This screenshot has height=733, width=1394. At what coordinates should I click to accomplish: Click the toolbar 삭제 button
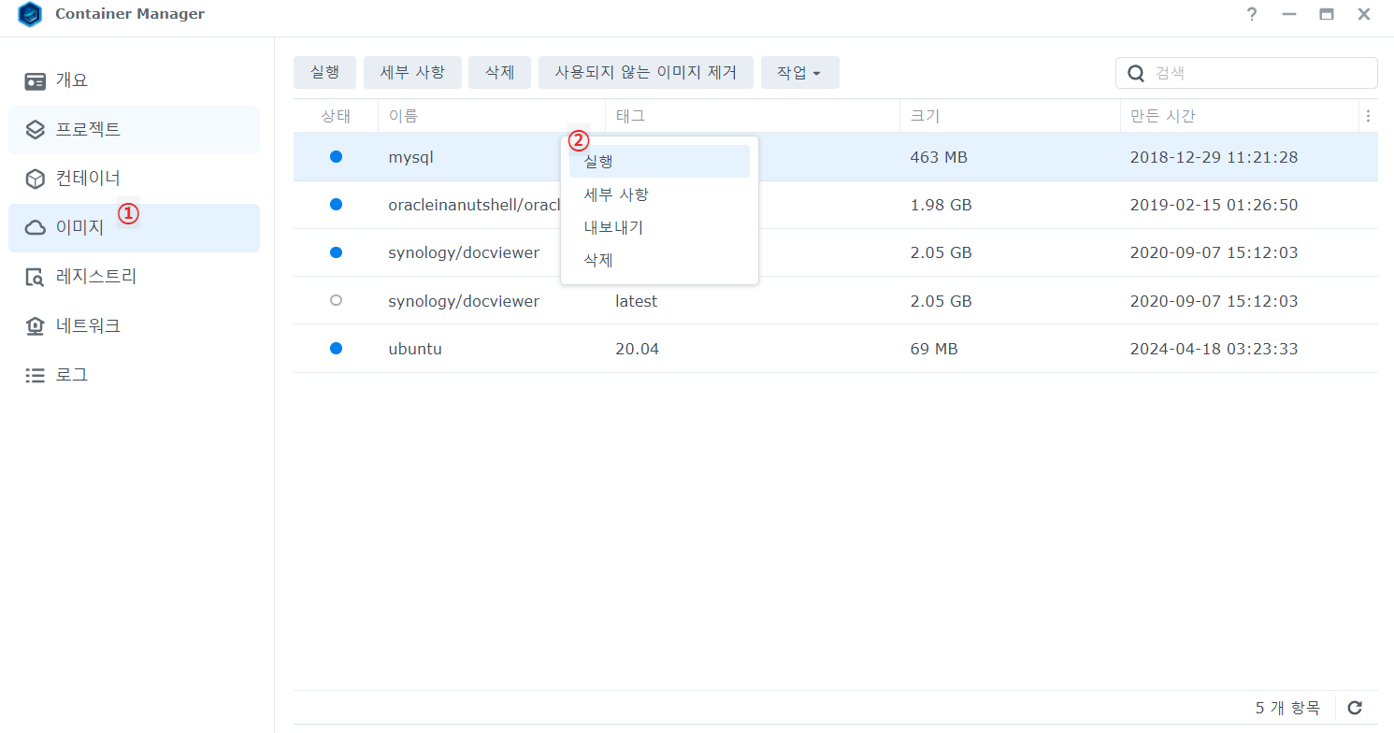[x=499, y=72]
